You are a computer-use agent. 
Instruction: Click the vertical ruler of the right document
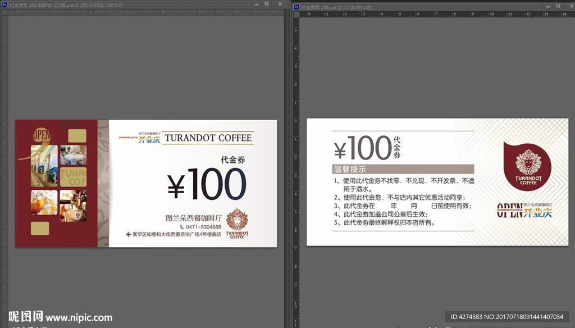(x=296, y=168)
